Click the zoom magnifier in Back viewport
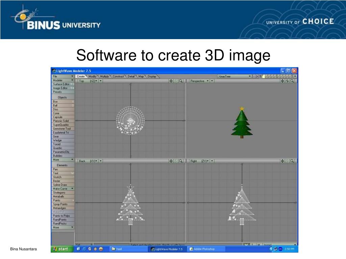This screenshot has height=259, width=346. 181,161
